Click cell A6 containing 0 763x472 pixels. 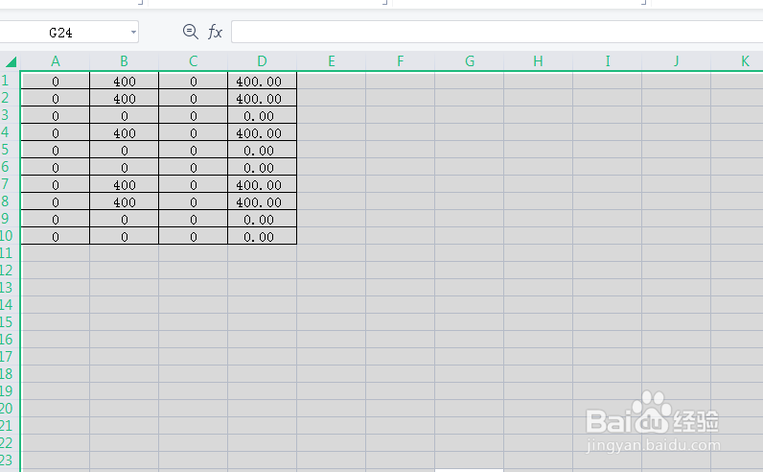pos(56,167)
